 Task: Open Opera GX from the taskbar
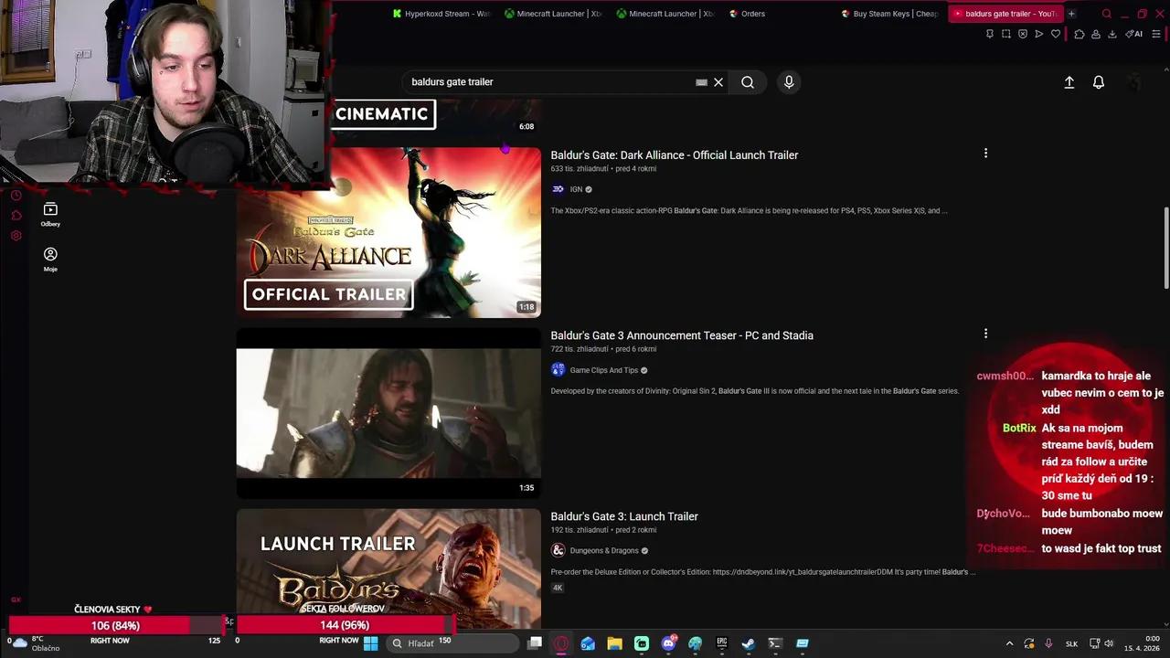pos(561,643)
